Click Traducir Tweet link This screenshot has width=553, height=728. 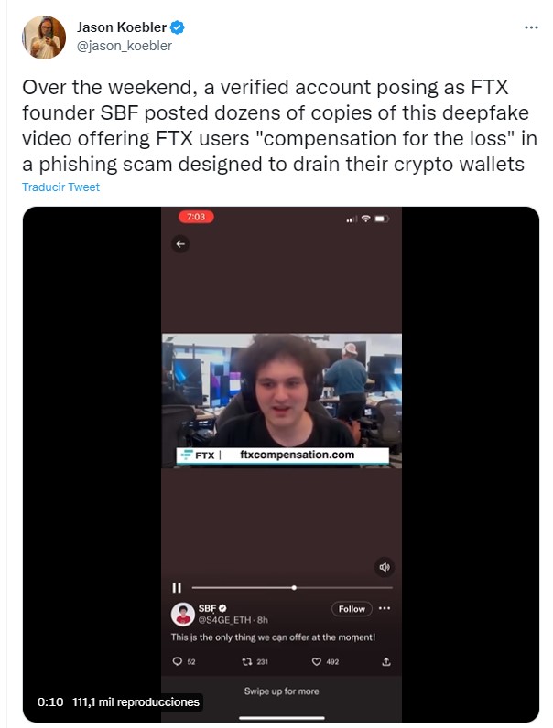60,187
